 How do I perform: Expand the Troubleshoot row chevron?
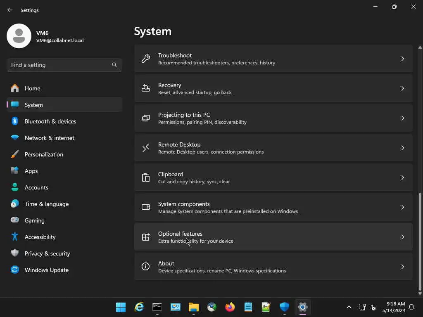click(x=402, y=59)
